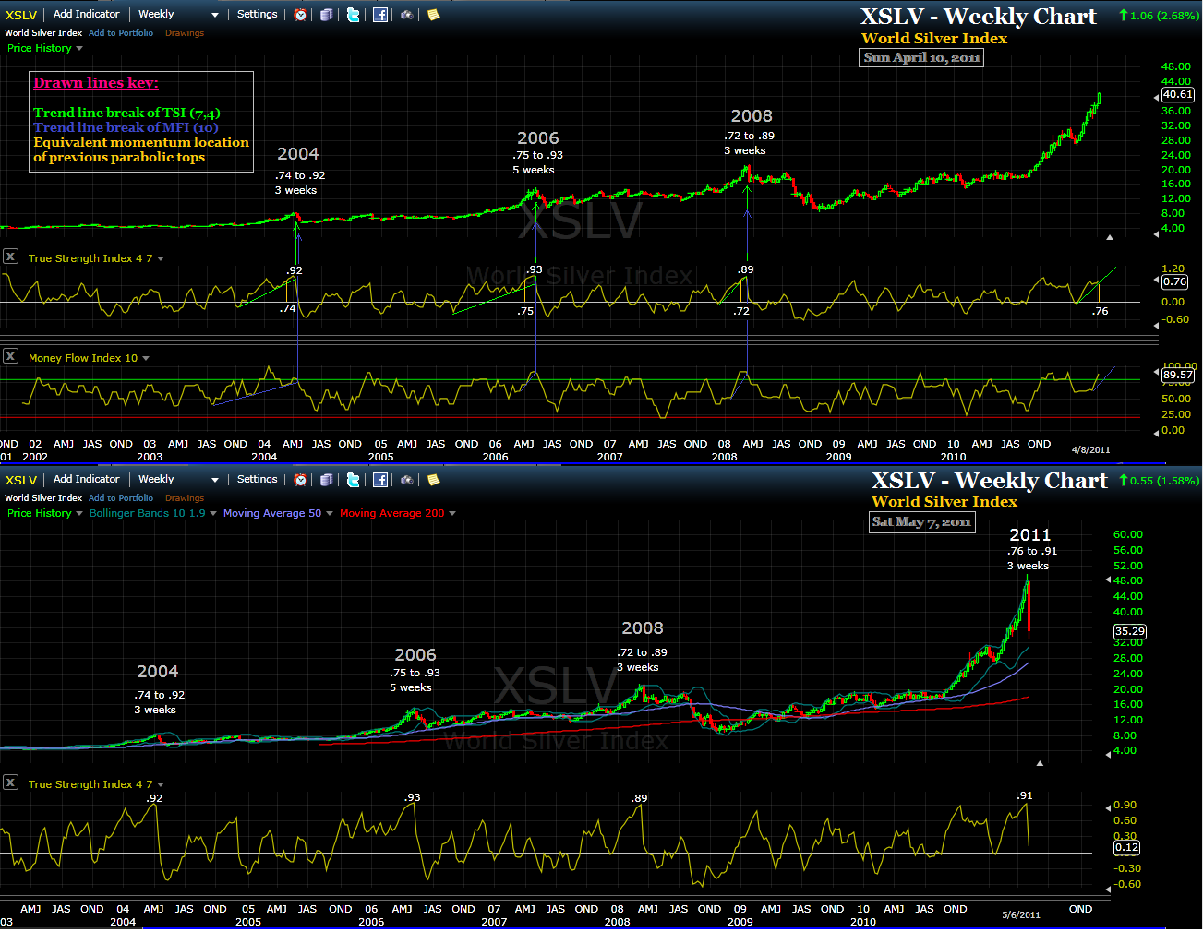This screenshot has height=932, width=1203.
Task: Share top chart via Twitter icon
Action: (353, 15)
